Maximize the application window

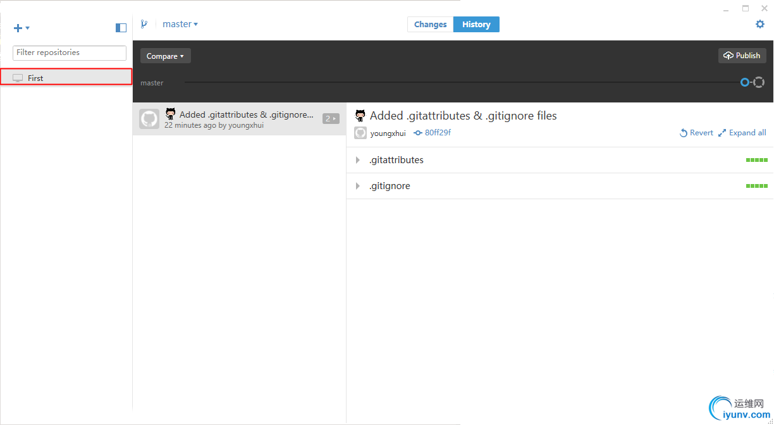pos(746,8)
